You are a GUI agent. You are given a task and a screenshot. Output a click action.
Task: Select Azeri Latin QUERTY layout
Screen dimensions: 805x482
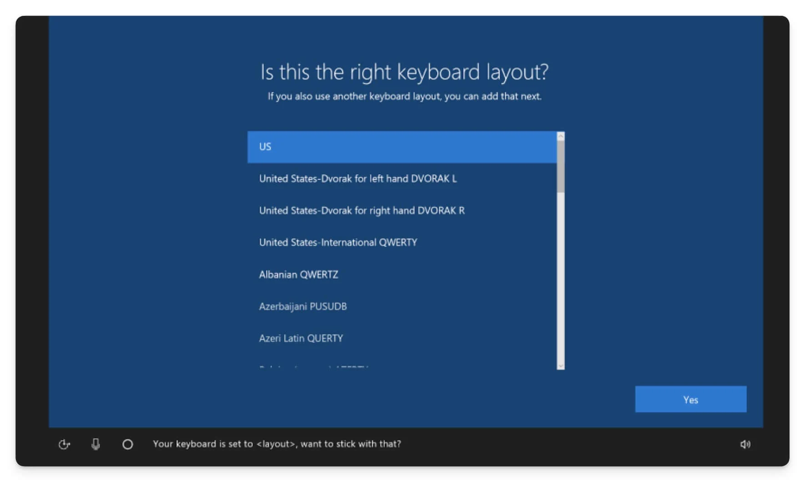[x=402, y=338]
